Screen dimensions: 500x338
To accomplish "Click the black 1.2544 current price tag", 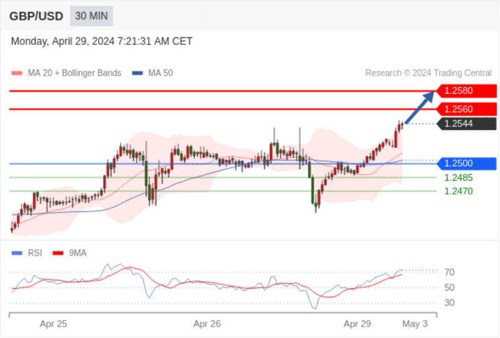I will point(466,124).
